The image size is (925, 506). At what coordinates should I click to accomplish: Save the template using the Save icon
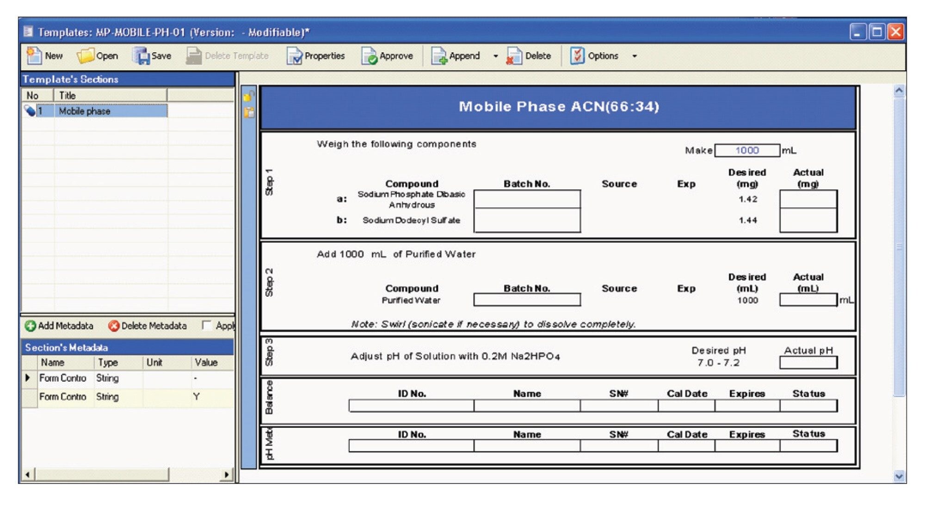pyautogui.click(x=141, y=56)
